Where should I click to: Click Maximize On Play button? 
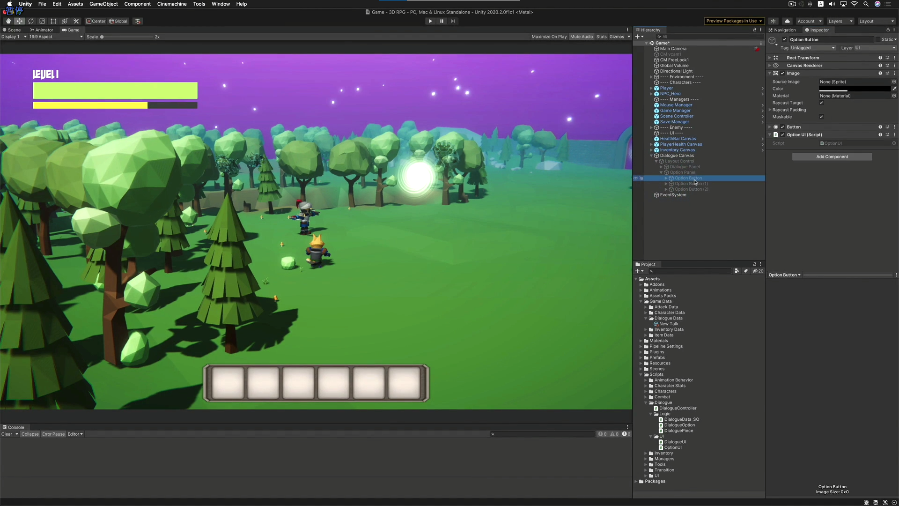tap(549, 37)
